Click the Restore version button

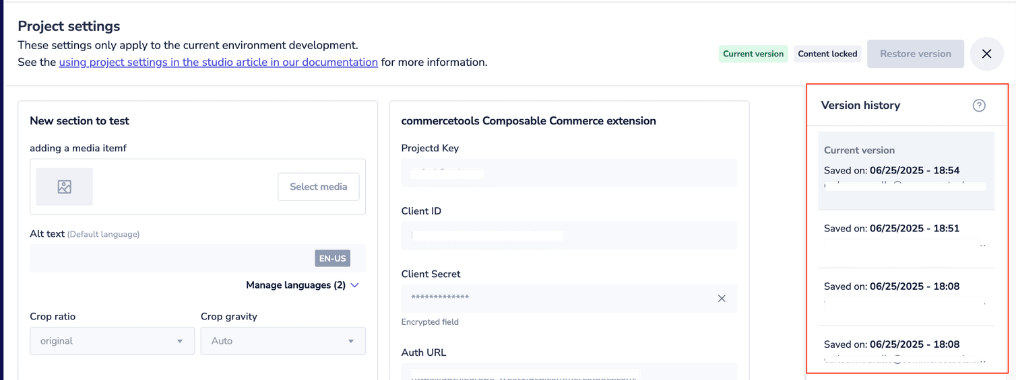pos(915,54)
